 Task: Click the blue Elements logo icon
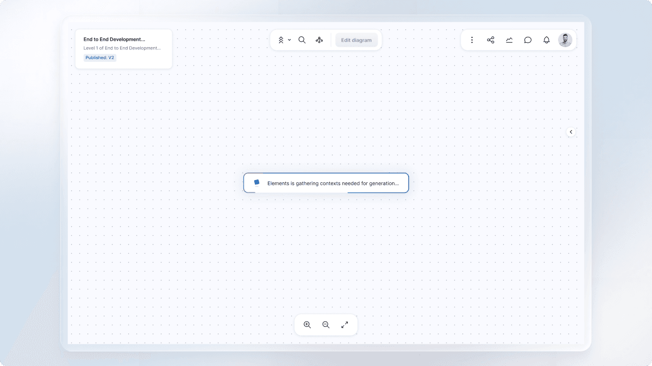(257, 183)
